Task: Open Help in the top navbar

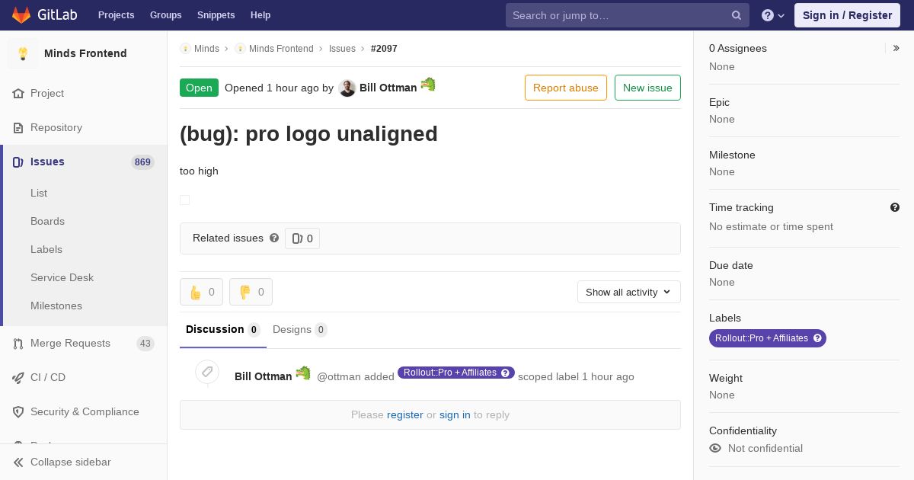Action: (260, 15)
